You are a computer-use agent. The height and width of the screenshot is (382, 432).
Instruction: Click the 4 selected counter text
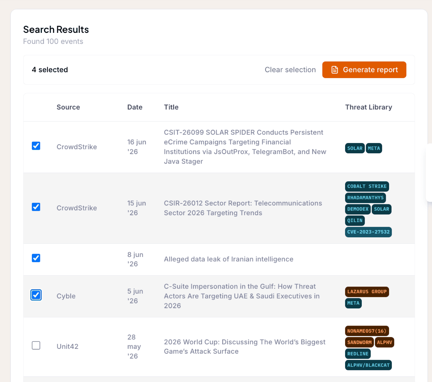(x=50, y=70)
